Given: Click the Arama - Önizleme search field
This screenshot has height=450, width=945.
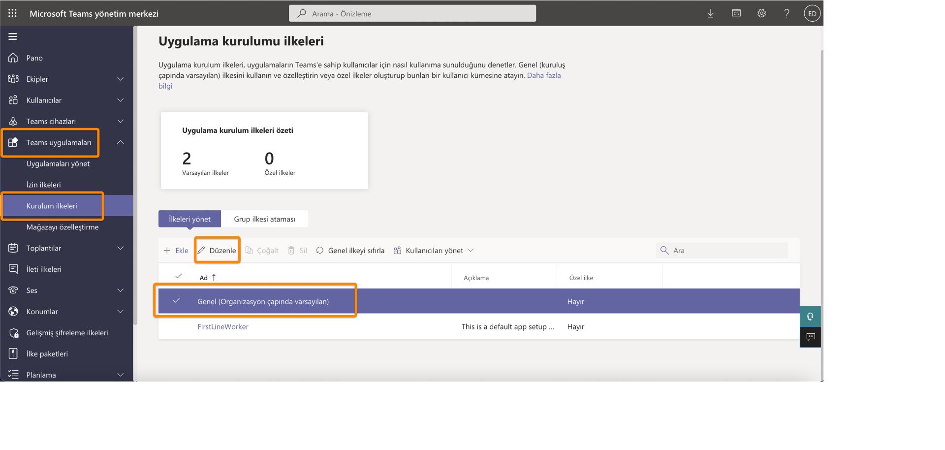Looking at the screenshot, I should 412,13.
